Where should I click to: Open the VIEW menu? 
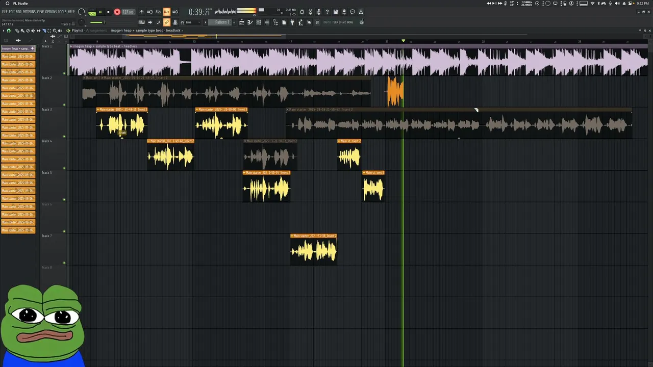(40, 12)
